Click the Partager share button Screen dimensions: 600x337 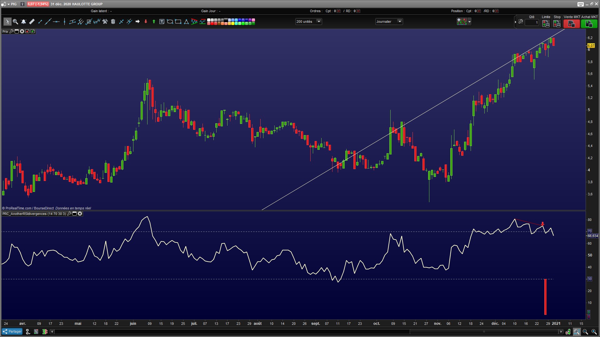pyautogui.click(x=12, y=332)
